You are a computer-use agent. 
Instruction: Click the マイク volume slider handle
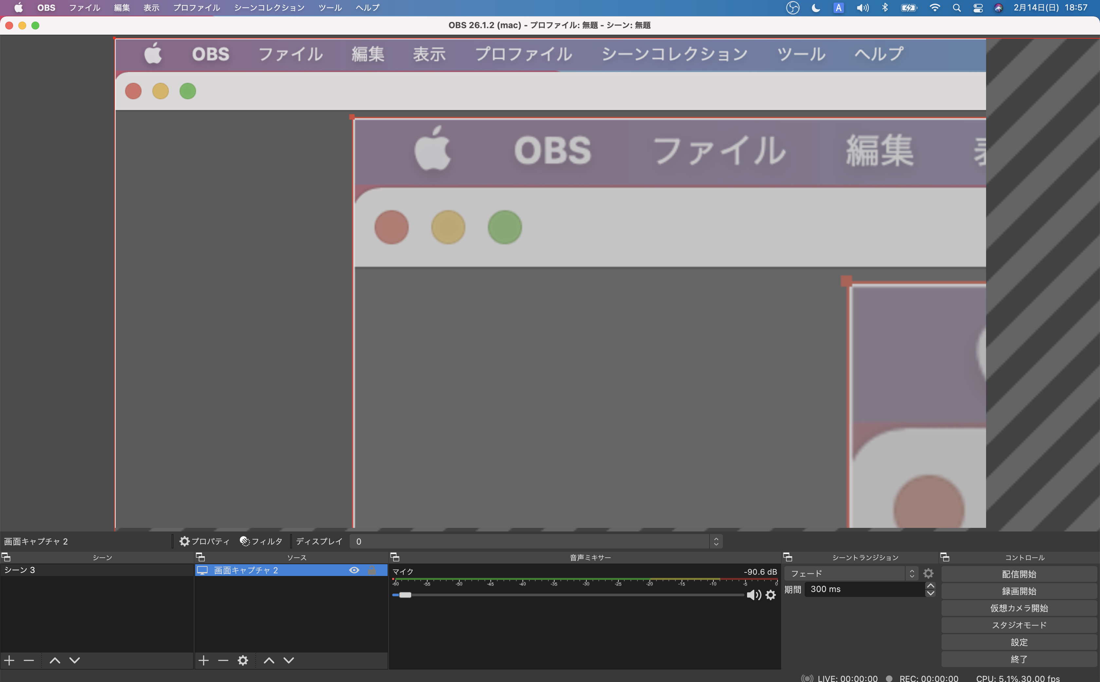pos(405,595)
